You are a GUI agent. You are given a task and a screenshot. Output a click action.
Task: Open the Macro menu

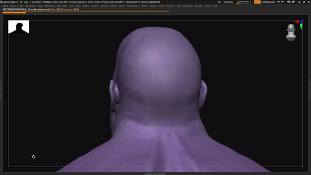coord(86,6)
